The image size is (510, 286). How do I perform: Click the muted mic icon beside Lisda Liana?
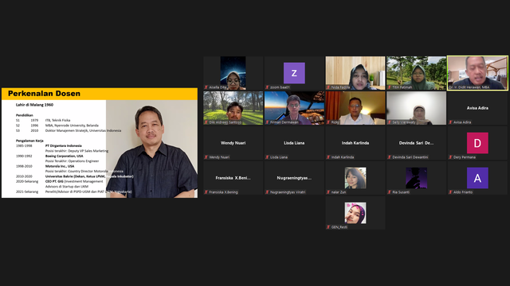click(267, 157)
